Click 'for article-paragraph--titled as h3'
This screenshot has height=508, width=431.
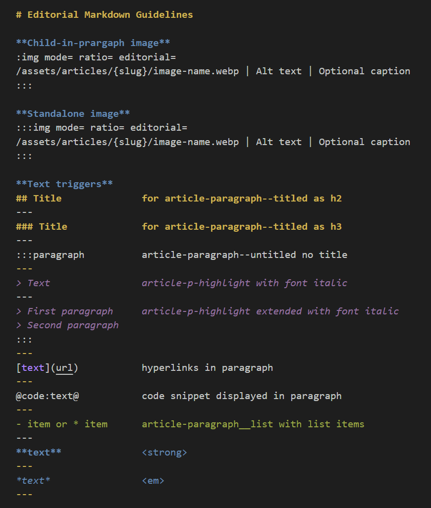[x=242, y=226]
